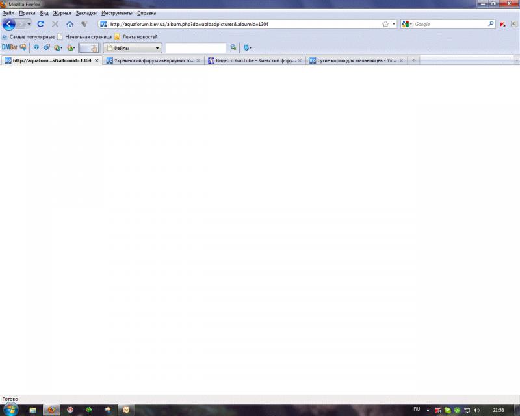
Task: Click the Stop loading X button
Action: pos(55,24)
